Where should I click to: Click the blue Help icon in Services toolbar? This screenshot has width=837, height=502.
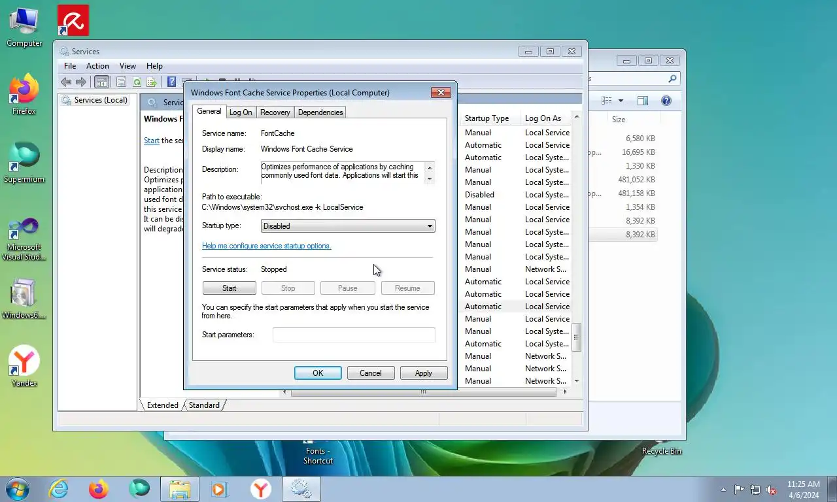click(x=171, y=82)
